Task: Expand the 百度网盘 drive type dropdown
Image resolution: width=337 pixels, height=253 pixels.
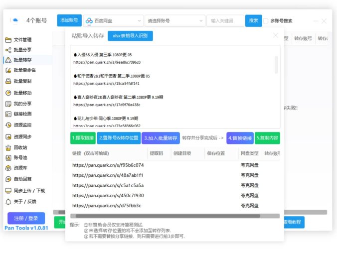Action: click(x=113, y=21)
